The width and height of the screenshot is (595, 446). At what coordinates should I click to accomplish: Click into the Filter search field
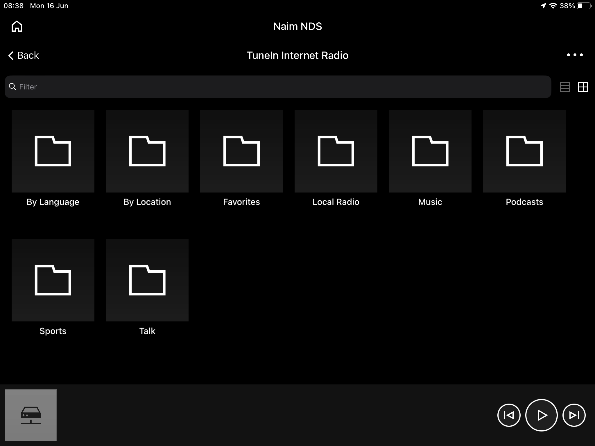278,87
